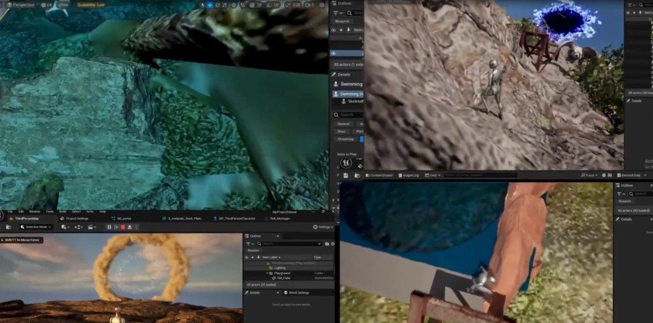The image size is (653, 323).
Task: Select Streaming details filter
Action: (346, 139)
